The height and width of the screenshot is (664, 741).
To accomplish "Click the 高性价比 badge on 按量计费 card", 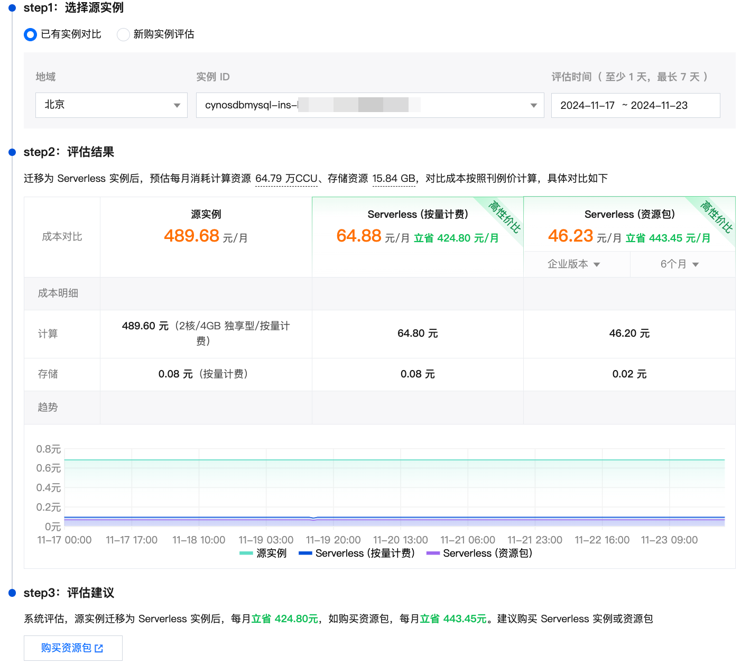I will (x=504, y=217).
